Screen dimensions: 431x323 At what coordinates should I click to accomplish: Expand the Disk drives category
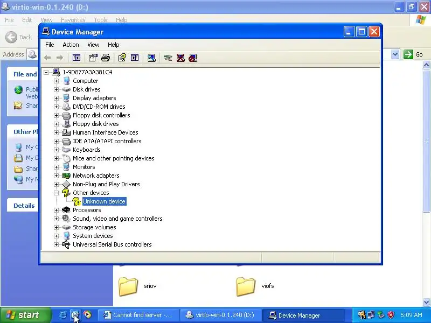click(57, 89)
